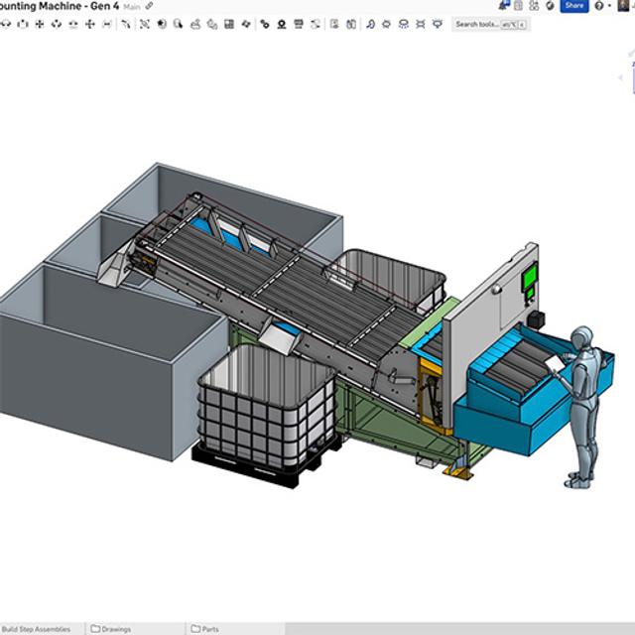Viewport: 635px width, 635px height.
Task: Open the Help question mark icon
Action: click(598, 6)
